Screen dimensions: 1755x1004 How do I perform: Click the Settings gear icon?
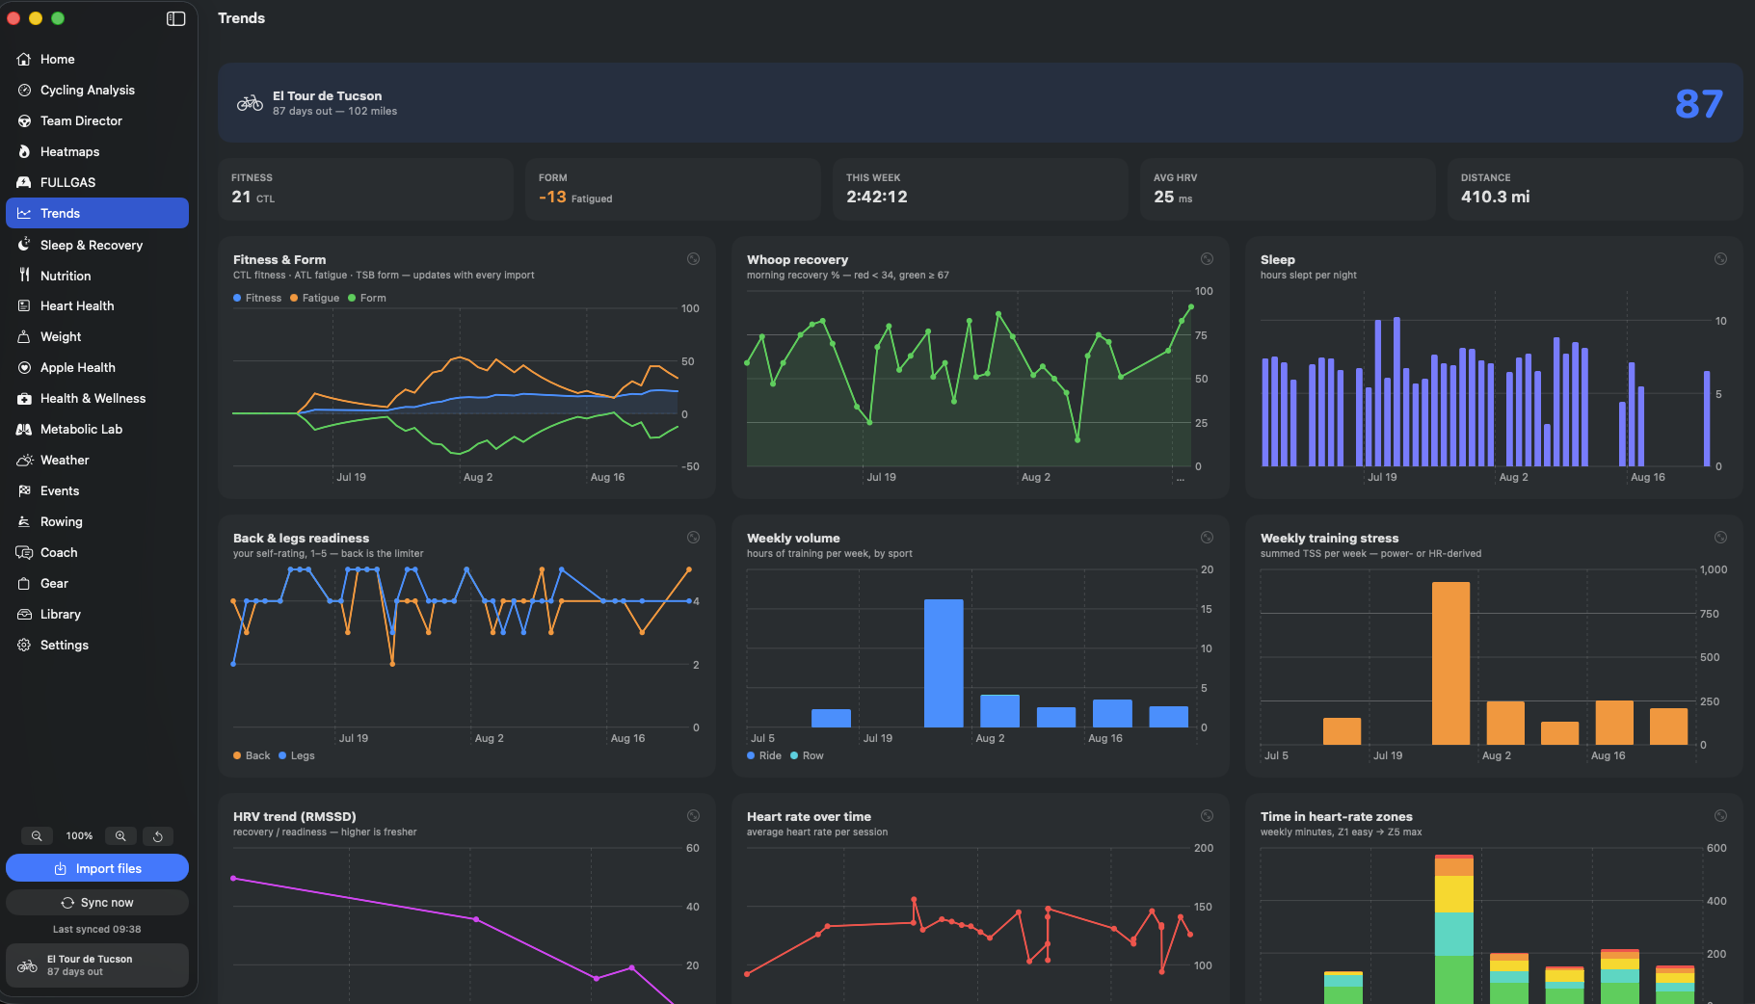(24, 645)
